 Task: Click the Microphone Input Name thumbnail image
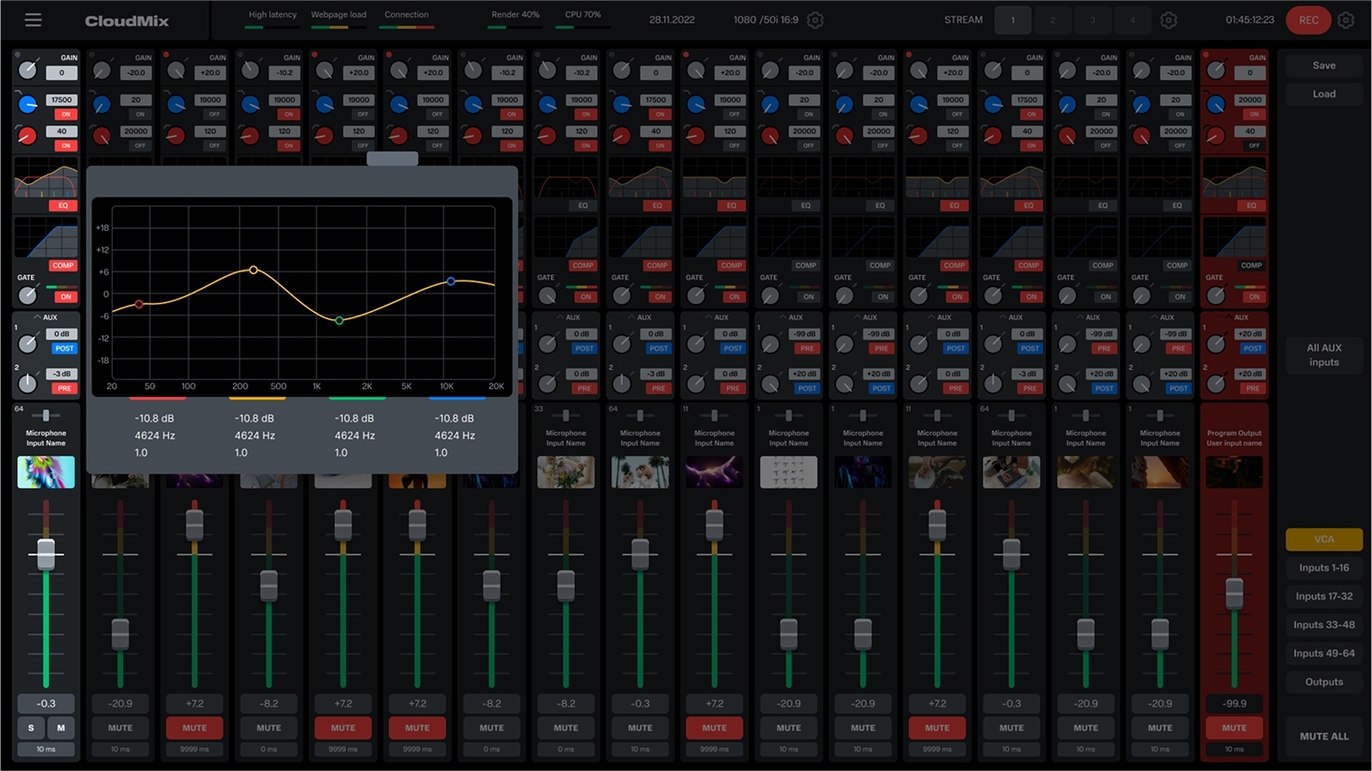46,472
